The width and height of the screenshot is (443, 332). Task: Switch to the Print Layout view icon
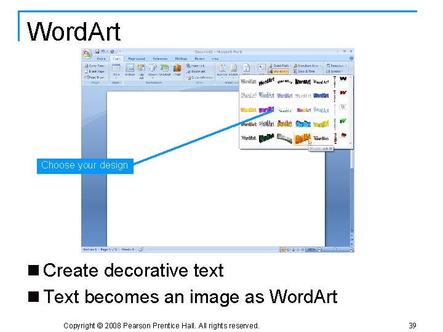(x=283, y=250)
